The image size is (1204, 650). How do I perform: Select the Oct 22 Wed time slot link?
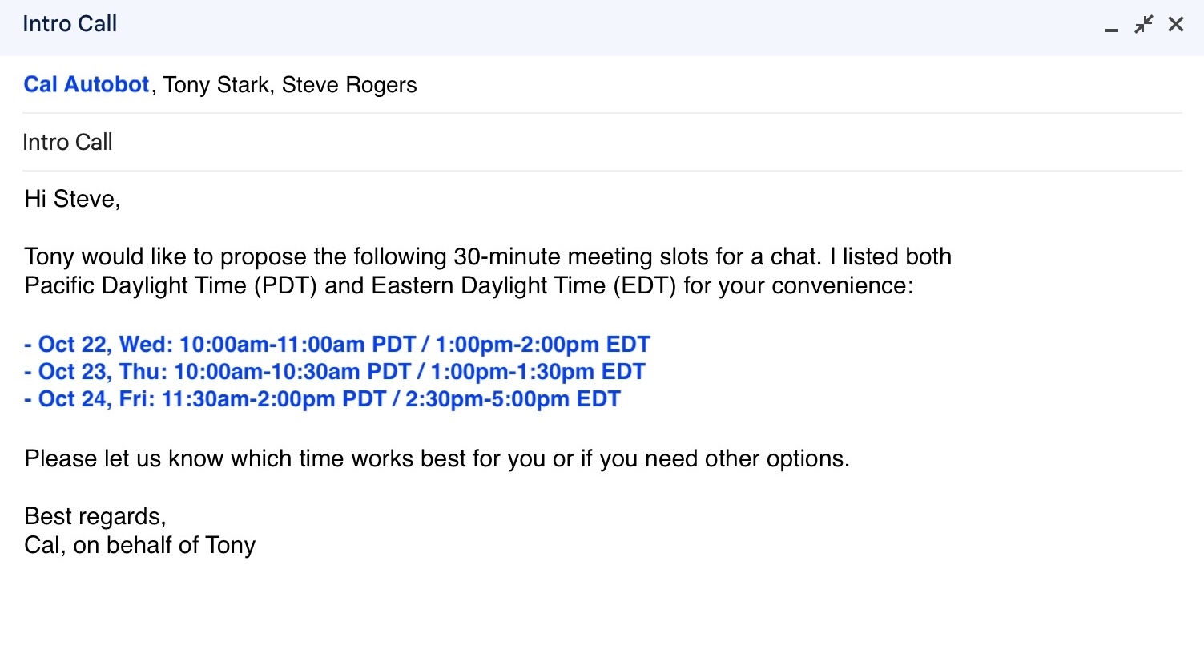tap(336, 344)
